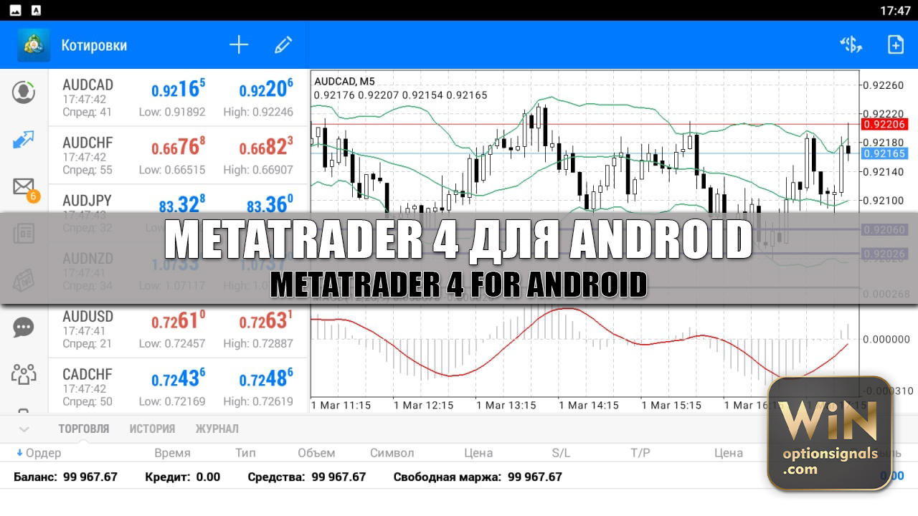Tap the AUDUSD quote row
Image resolution: width=918 pixels, height=516 pixels.
click(x=177, y=329)
